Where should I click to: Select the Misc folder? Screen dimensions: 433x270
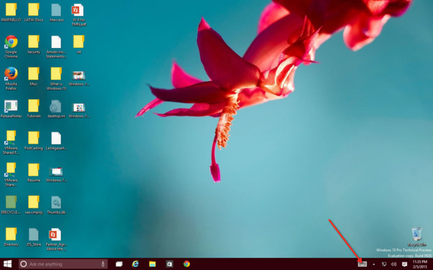tap(34, 76)
